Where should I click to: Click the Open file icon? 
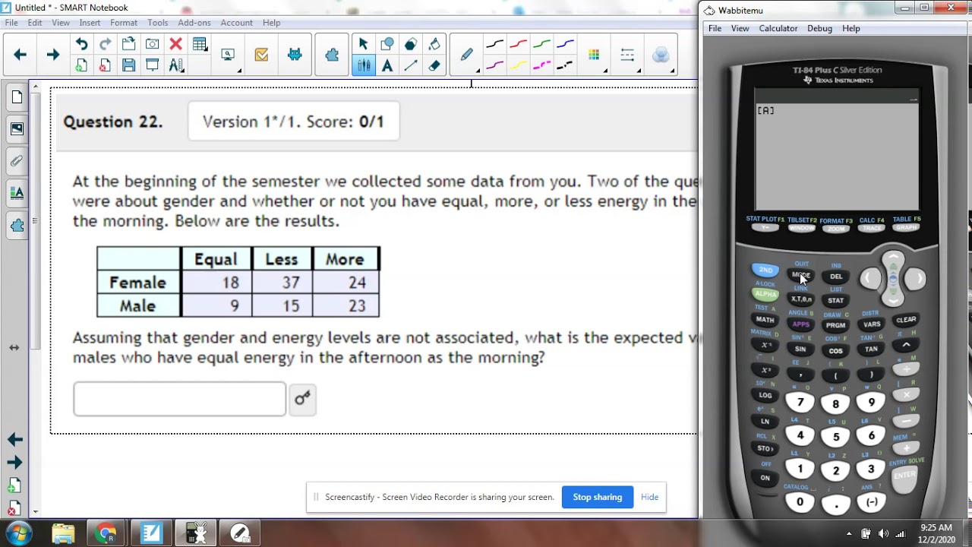click(128, 45)
